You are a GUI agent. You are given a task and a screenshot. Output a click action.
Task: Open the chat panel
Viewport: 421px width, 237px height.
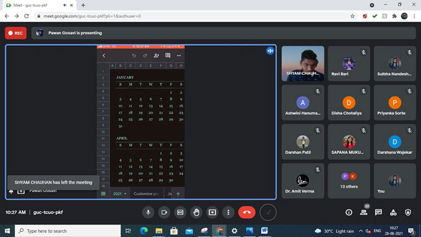pos(378,212)
